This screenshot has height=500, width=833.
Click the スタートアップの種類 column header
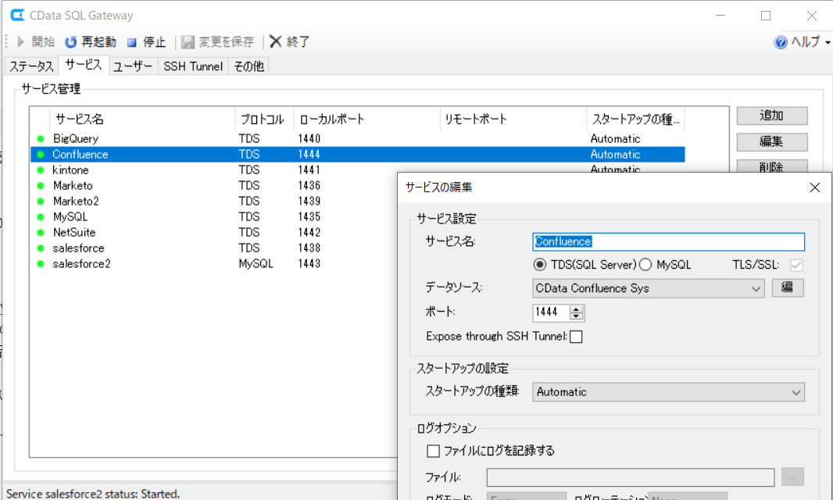tap(635, 119)
